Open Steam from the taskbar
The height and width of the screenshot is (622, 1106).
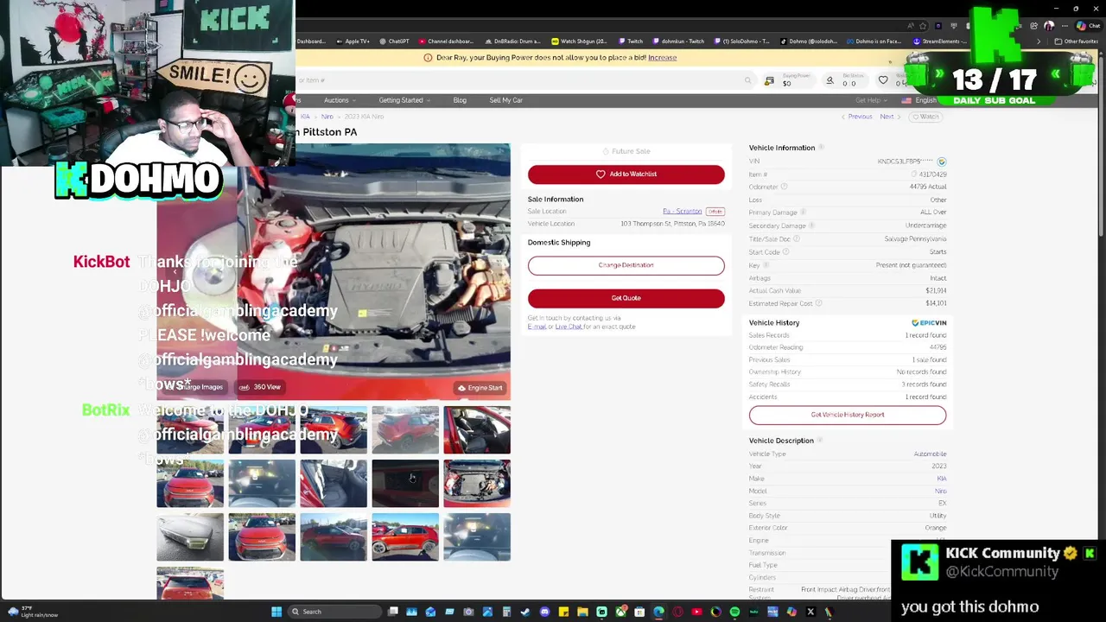click(x=525, y=612)
